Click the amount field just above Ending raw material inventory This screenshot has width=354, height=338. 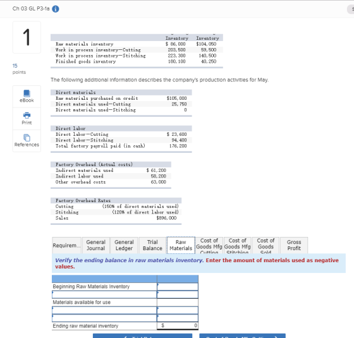[178, 318]
